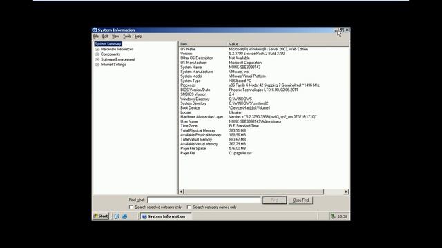This screenshot has height=248, width=442.
Task: Click the Item column header
Action: coord(203,44)
